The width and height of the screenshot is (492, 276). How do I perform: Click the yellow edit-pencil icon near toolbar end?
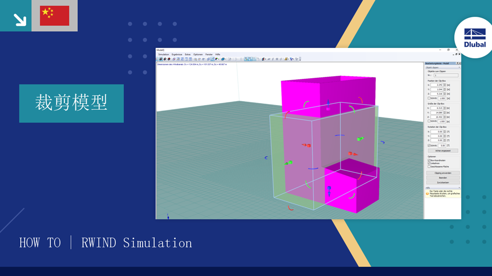click(x=286, y=59)
